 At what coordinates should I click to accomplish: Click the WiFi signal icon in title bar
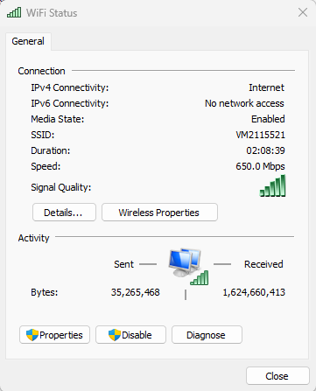click(14, 12)
